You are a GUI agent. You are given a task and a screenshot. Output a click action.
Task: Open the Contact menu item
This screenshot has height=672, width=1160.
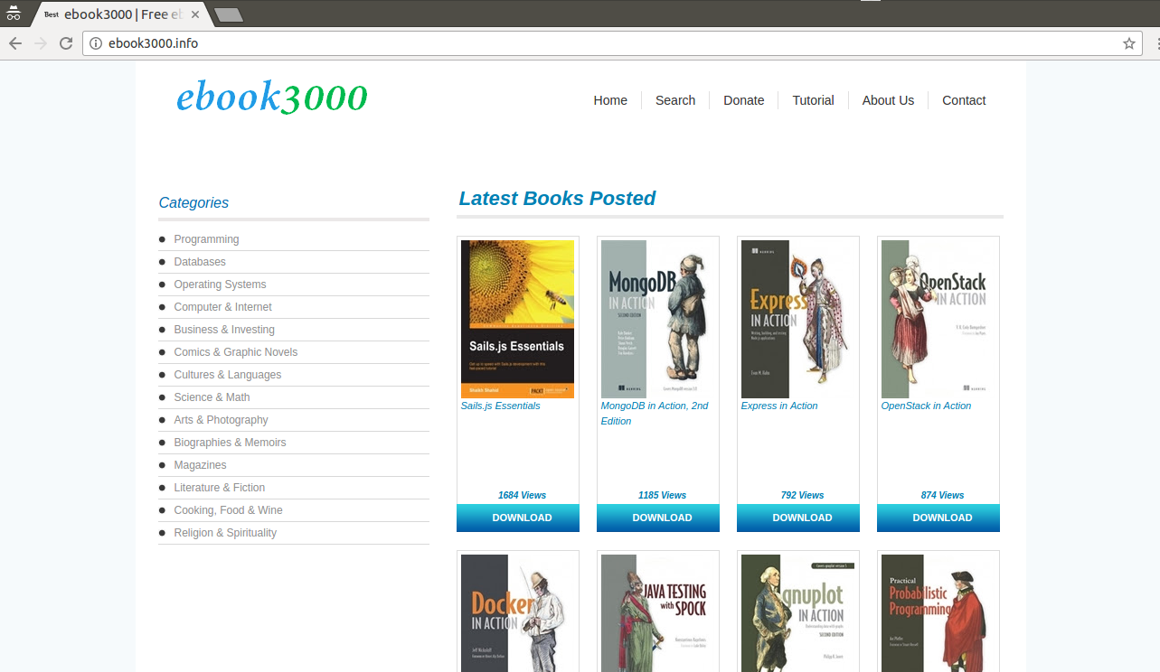[964, 100]
